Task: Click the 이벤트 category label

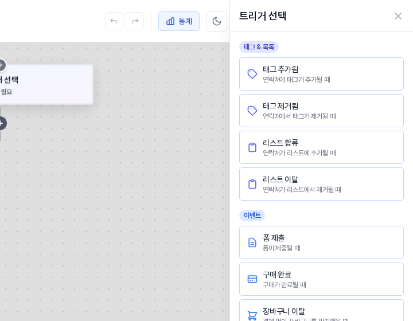Action: pos(252,215)
